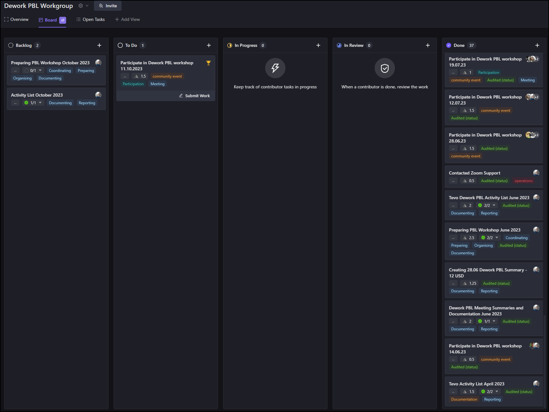Open assignee avatar on Contacted Zoom Support

pyautogui.click(x=536, y=173)
